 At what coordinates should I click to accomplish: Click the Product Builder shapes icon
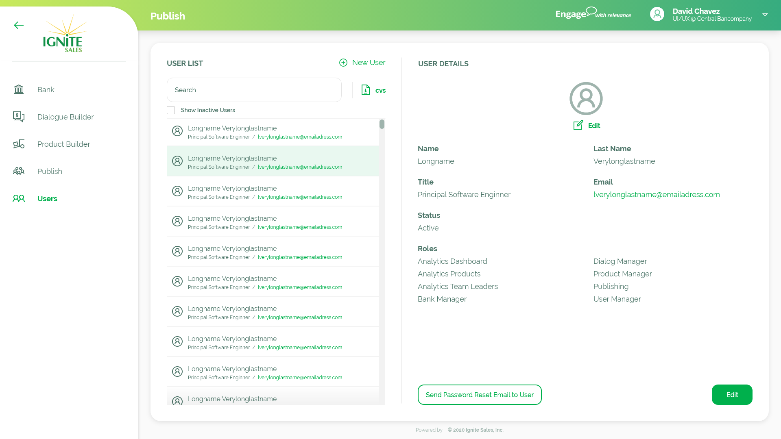19,144
